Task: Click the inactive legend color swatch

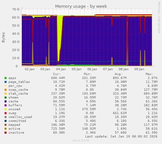Action: (6, 133)
